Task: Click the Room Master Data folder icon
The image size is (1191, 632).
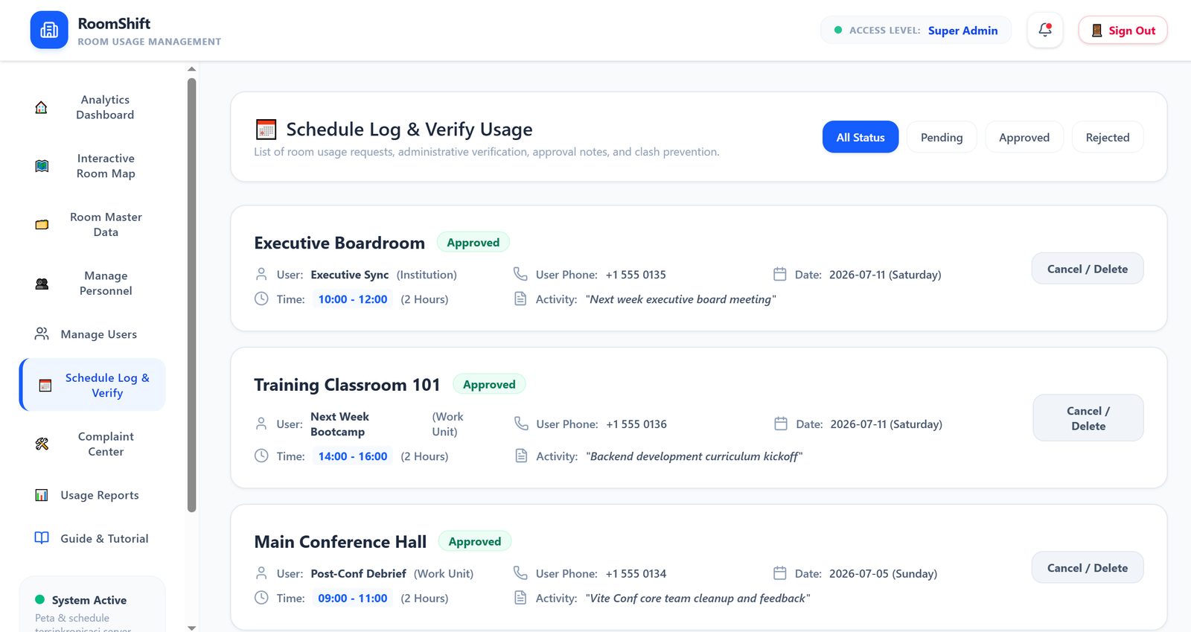Action: [42, 225]
